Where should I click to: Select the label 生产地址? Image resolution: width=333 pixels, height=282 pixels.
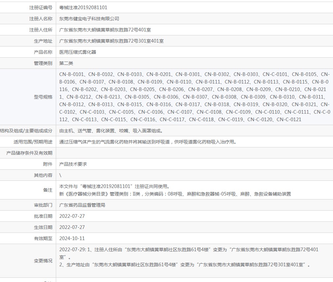pyautogui.click(x=43, y=41)
